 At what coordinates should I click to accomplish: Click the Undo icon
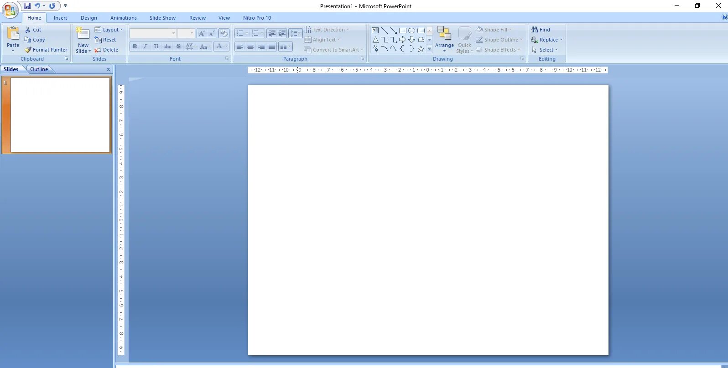click(x=37, y=6)
